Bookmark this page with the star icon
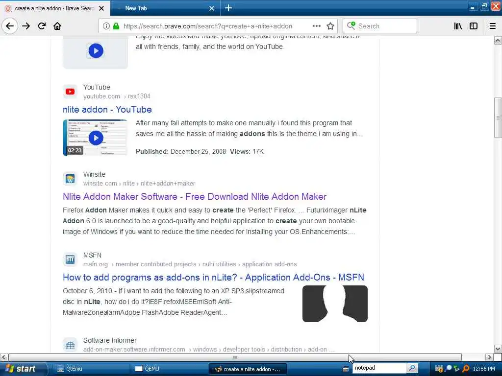Image resolution: width=502 pixels, height=376 pixels. click(x=330, y=26)
